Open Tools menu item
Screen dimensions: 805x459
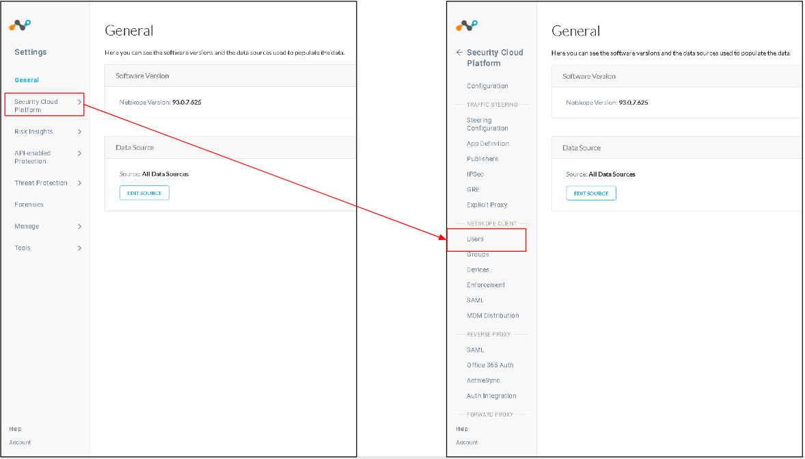click(x=23, y=248)
